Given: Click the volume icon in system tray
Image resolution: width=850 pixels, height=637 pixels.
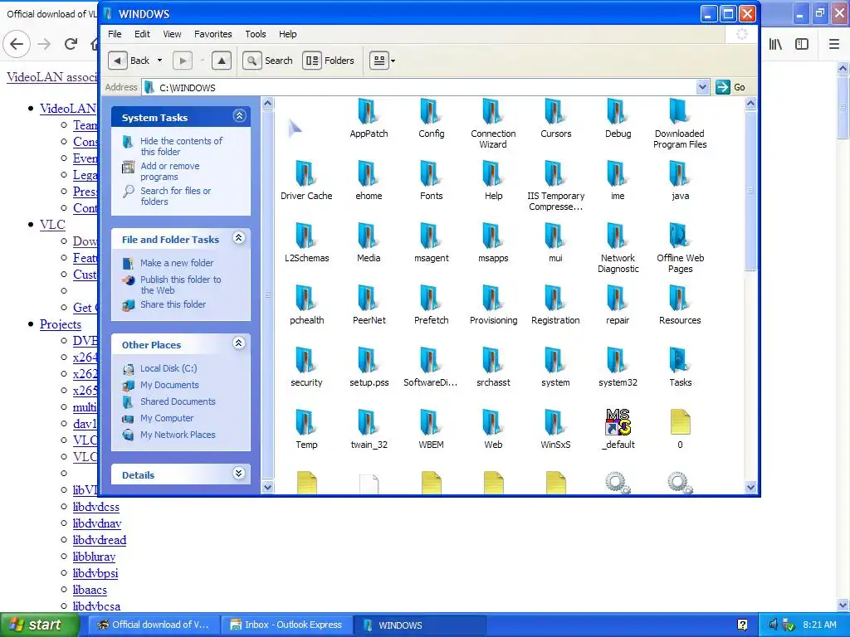Looking at the screenshot, I should [x=773, y=625].
